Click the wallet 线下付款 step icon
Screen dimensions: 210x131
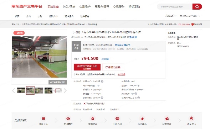point(167,119)
